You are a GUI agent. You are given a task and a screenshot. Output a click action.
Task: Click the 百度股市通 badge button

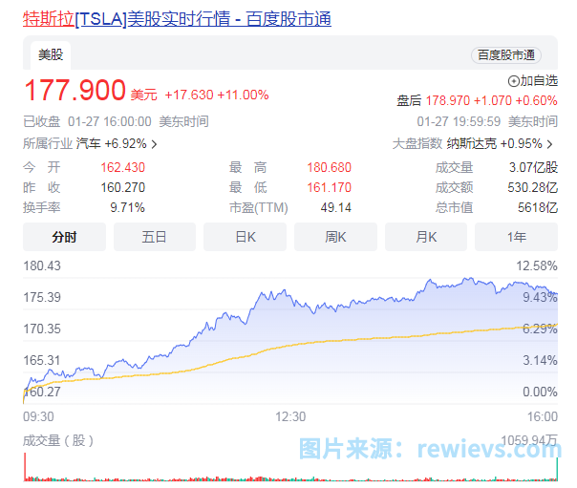pos(506,55)
